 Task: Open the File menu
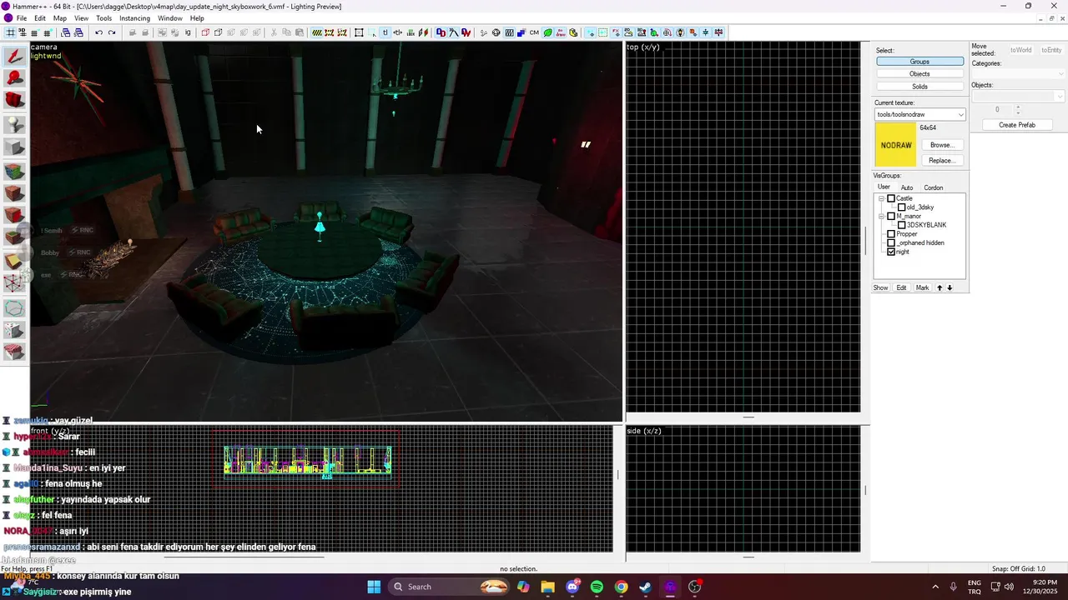22,17
